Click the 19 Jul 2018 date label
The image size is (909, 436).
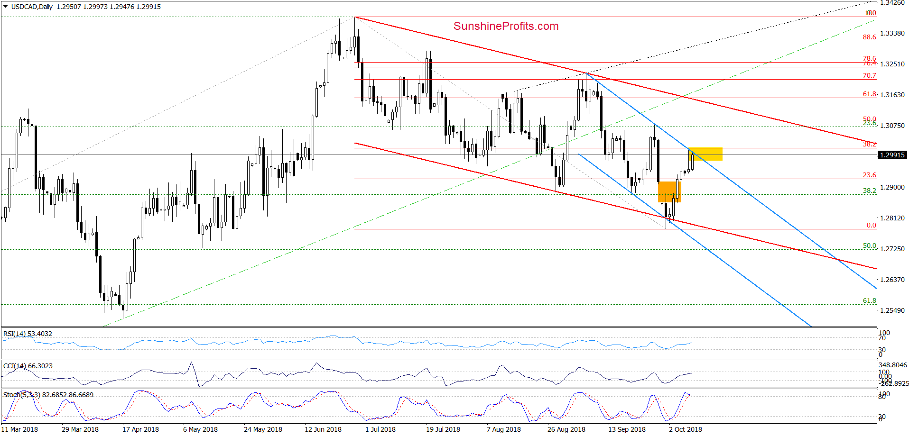(x=443, y=429)
